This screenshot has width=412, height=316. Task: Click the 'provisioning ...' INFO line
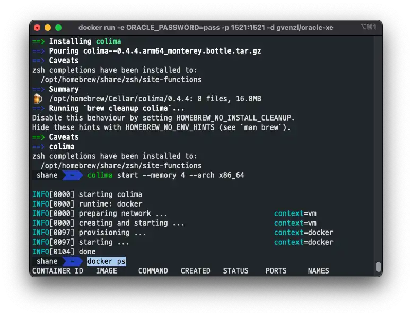coord(89,233)
